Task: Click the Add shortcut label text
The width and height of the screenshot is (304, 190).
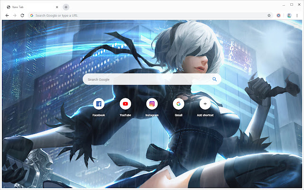Action: point(205,115)
